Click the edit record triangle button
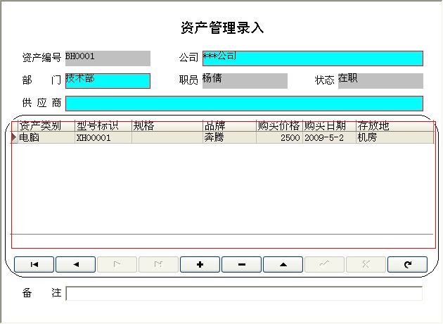 coord(283,265)
